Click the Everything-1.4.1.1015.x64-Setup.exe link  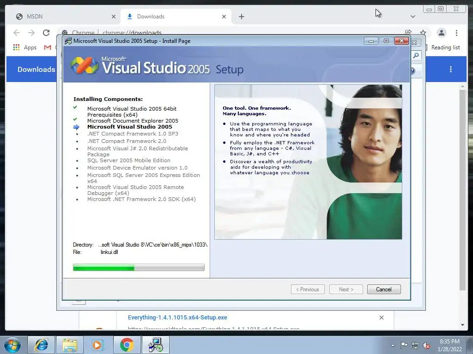[x=177, y=317]
